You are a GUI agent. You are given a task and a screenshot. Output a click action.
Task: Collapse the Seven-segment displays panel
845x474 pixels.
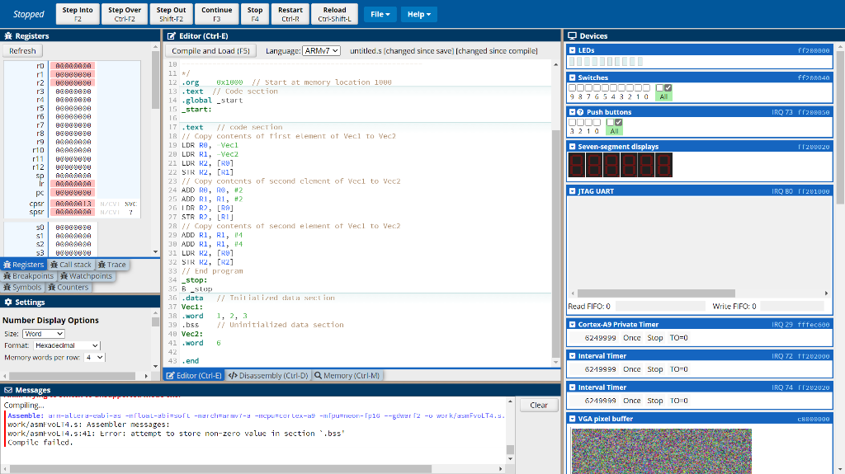[x=573, y=147]
